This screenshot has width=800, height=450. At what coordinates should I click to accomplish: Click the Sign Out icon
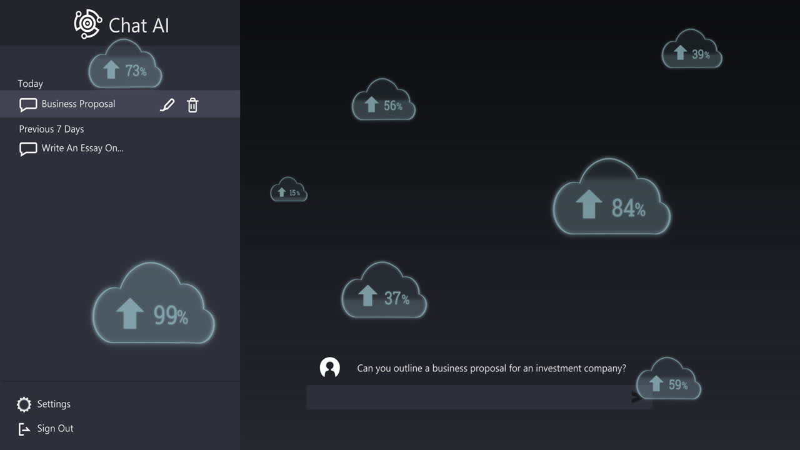coord(23,429)
